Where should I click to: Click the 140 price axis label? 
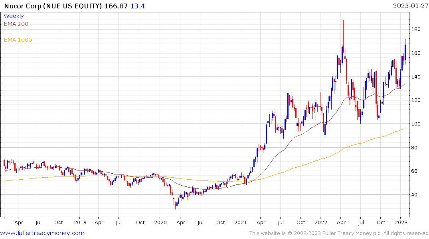(416, 77)
